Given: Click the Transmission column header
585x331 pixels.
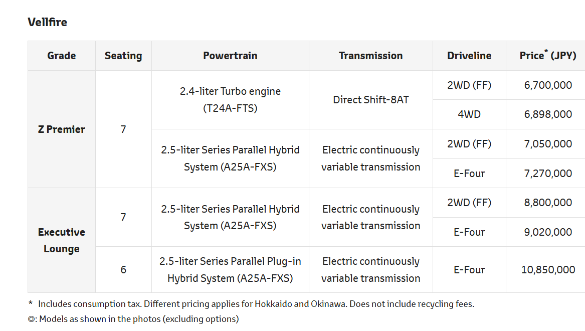Looking at the screenshot, I should 371,56.
